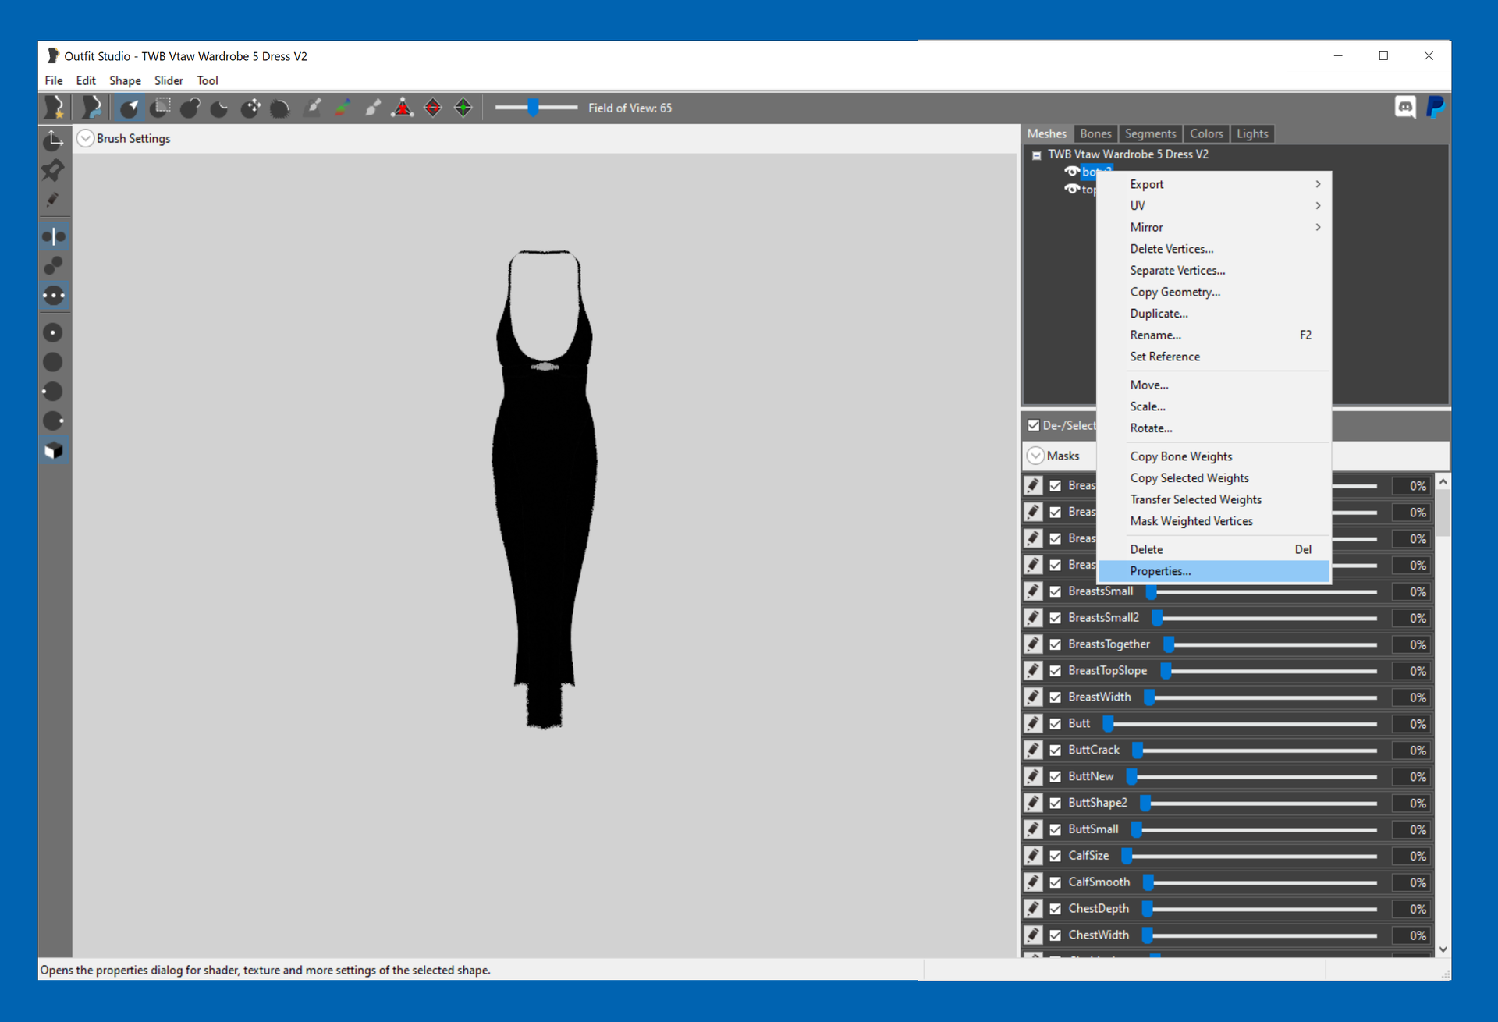Hide the selected body mesh with eye icon
The image size is (1498, 1022).
pos(1072,172)
